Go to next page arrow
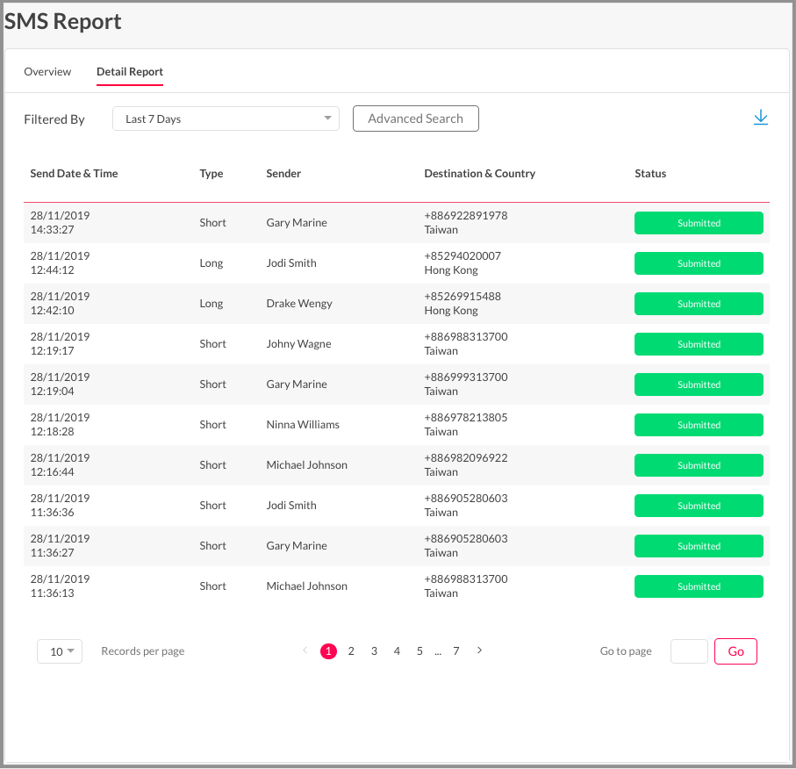 pyautogui.click(x=479, y=650)
